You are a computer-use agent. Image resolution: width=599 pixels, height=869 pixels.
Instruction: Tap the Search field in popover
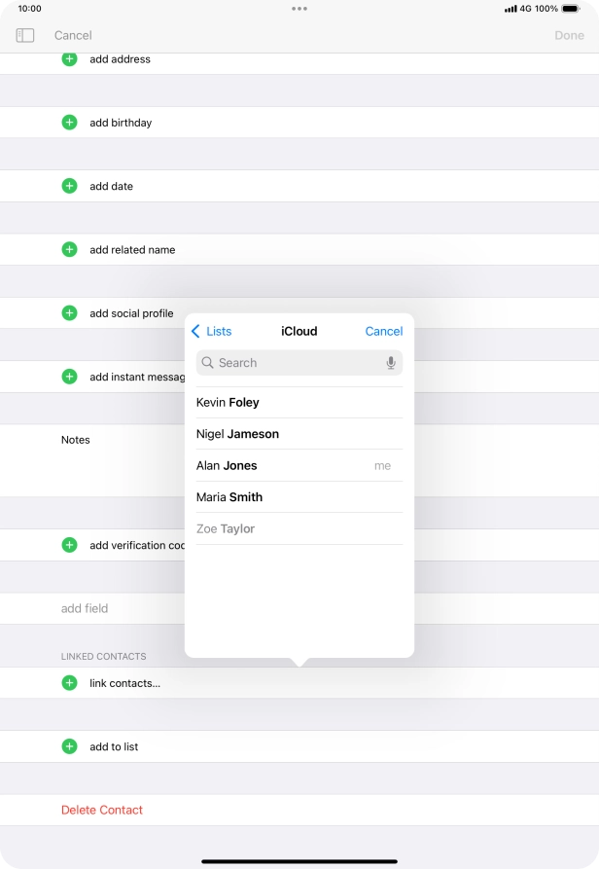click(292, 363)
